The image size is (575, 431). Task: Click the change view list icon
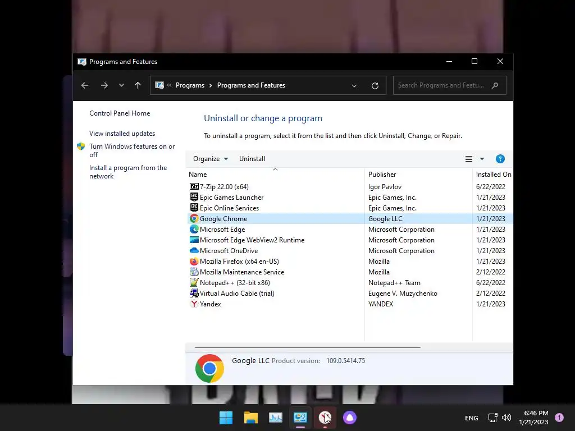click(x=469, y=159)
